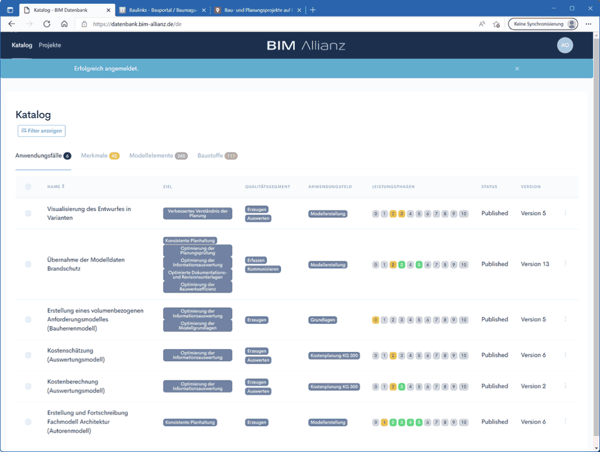Check the volumenbezogenen Anforderungsmodelles row
Screen dimensions: 600x452
coord(28,320)
